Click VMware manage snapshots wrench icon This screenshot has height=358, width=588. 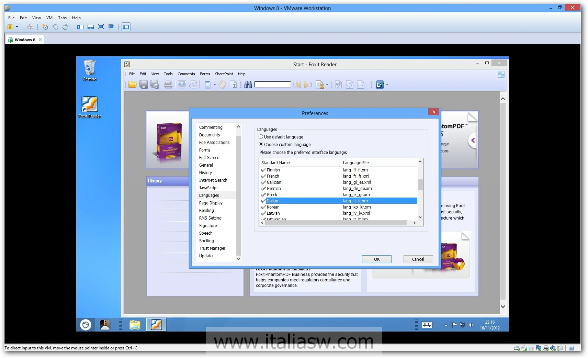pos(65,27)
